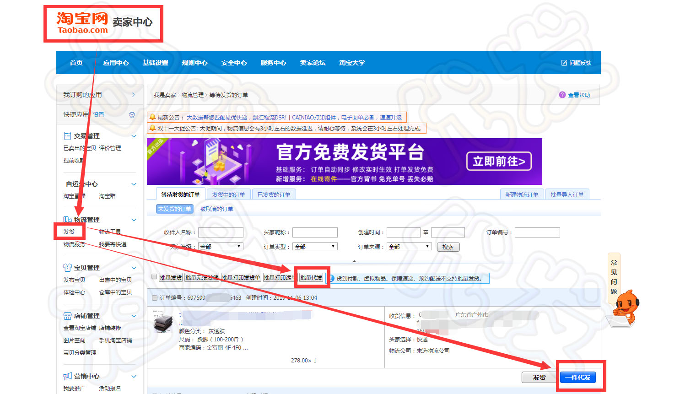Check the box for order 697599
This screenshot has height=394, width=680.
154,298
